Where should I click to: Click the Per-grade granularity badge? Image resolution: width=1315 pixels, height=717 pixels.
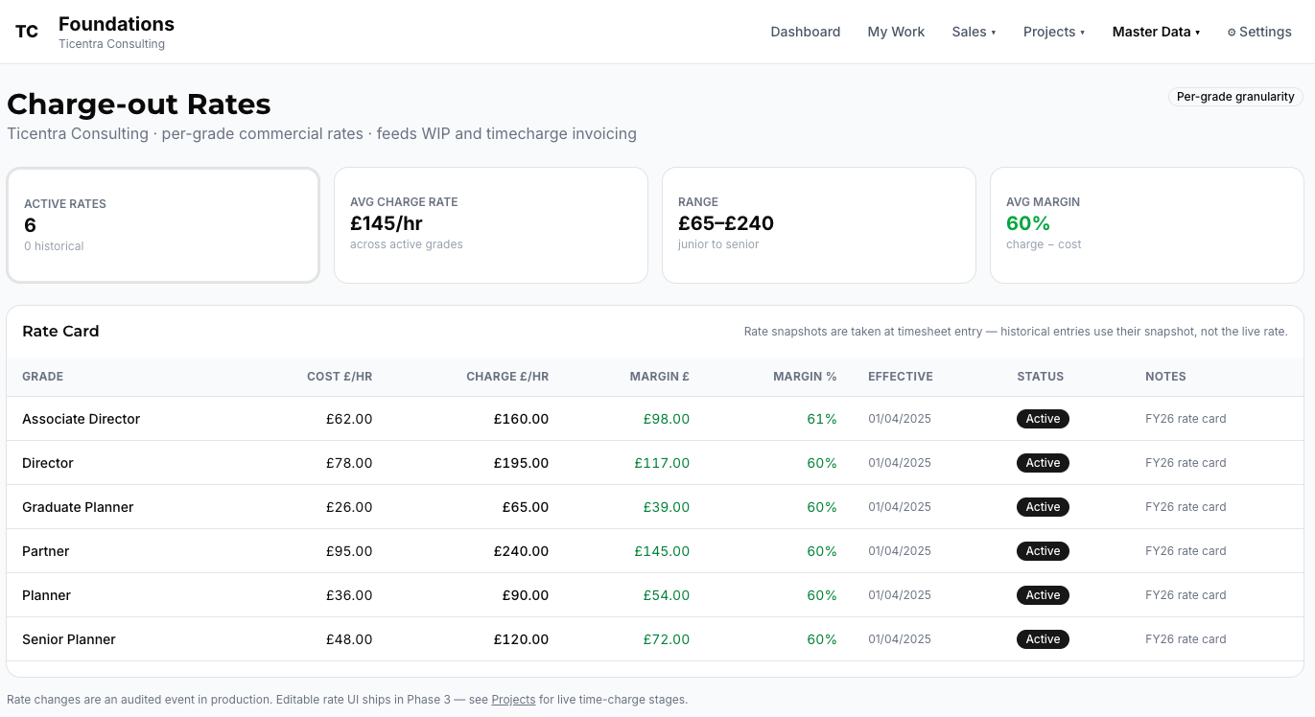[x=1235, y=97]
